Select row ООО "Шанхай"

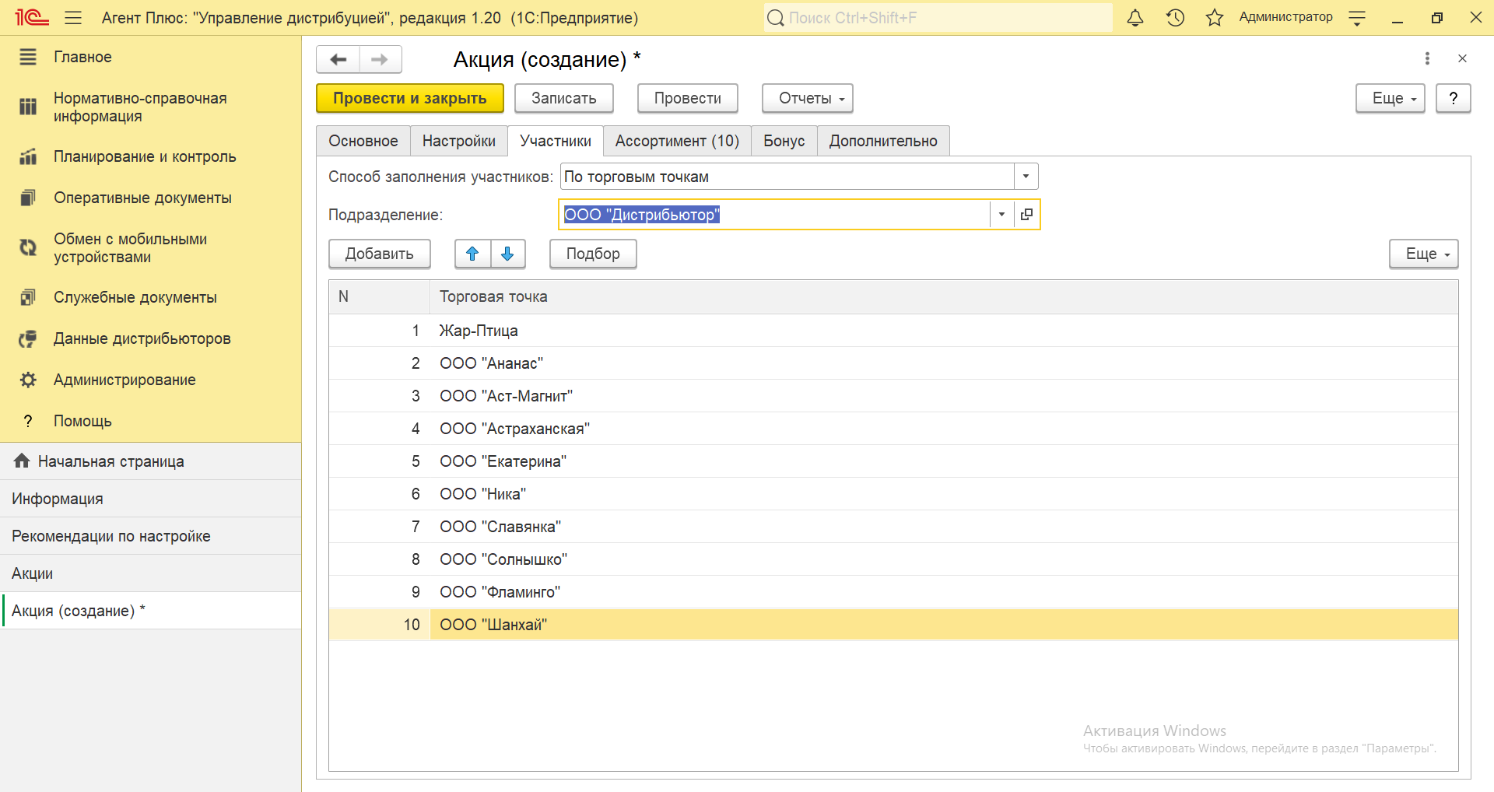(893, 625)
